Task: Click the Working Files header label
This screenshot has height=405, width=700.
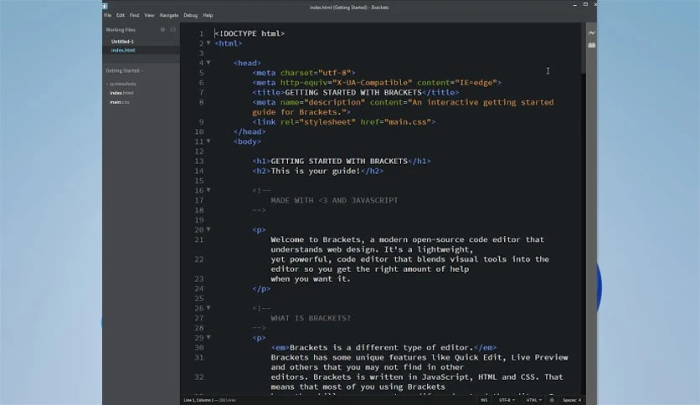Action: (x=121, y=30)
